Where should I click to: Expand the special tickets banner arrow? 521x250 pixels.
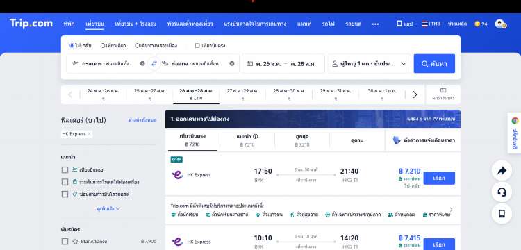(451, 210)
